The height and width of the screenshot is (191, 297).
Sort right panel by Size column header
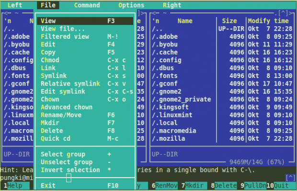[x=229, y=21]
